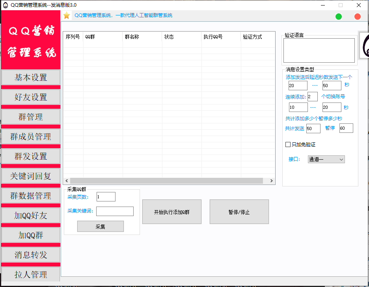Click the penguin logo at right edge

[x=365, y=45]
